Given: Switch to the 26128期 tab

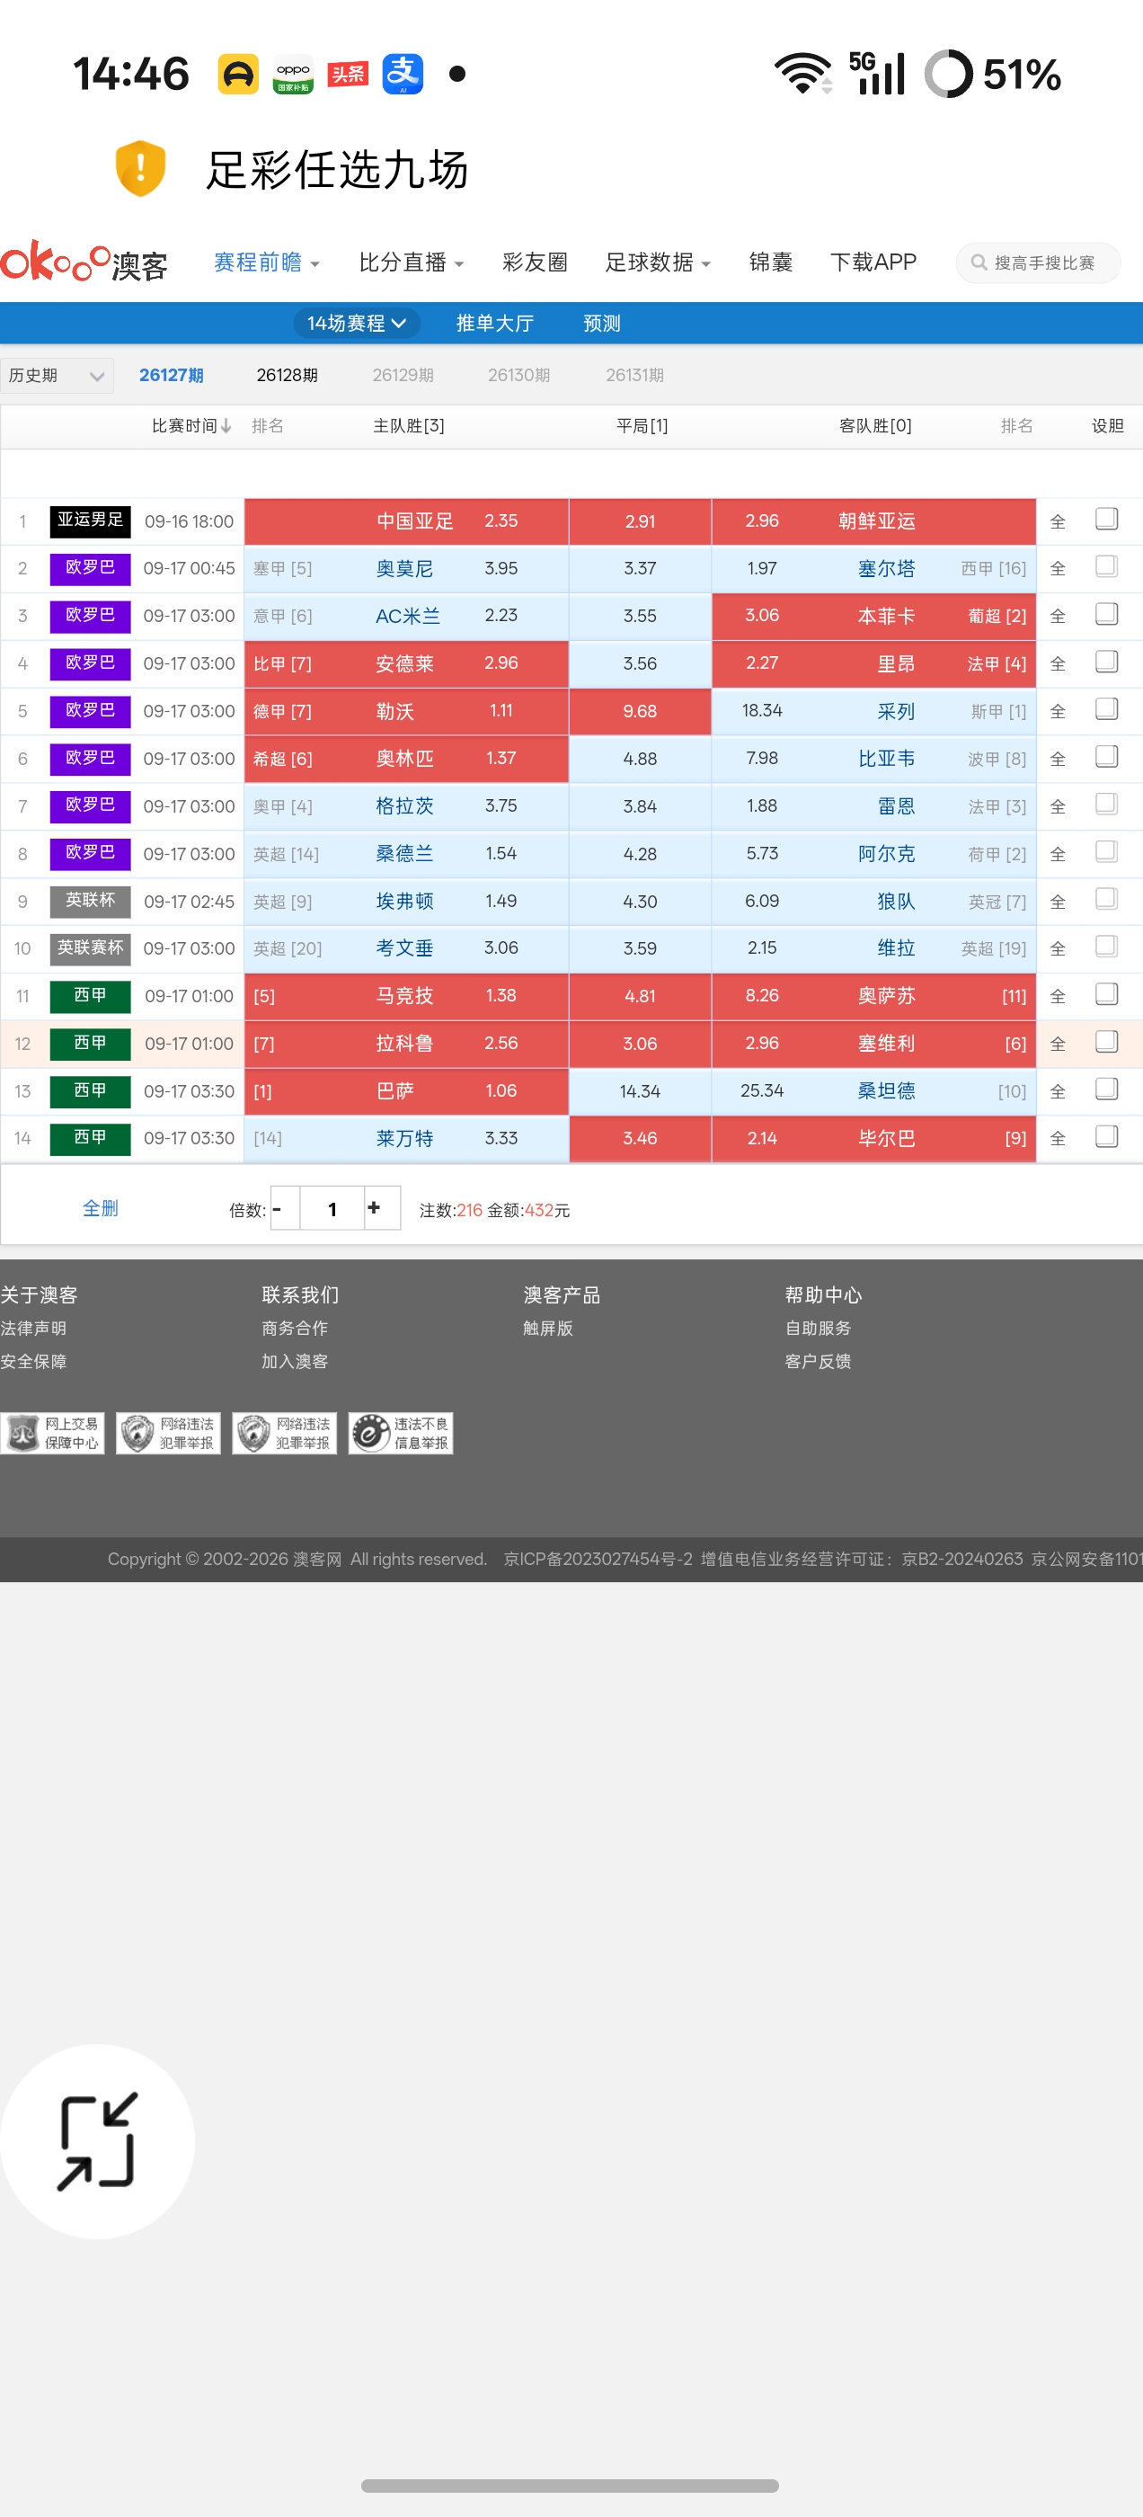Looking at the screenshot, I should click(x=288, y=375).
